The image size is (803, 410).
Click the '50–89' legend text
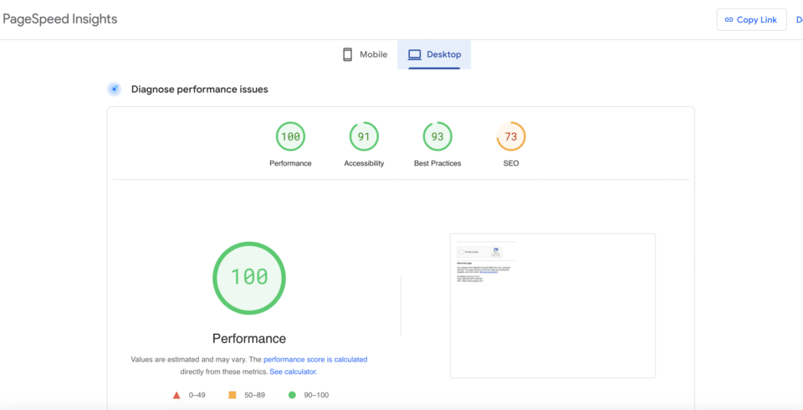pos(254,395)
